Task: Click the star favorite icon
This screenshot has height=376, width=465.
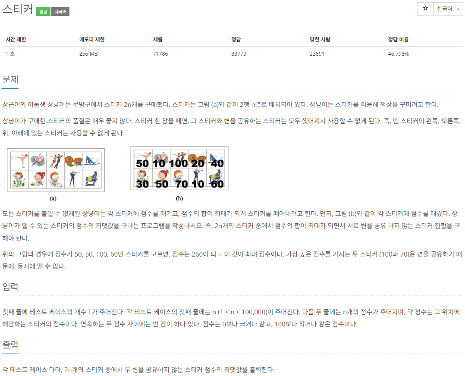Action: point(425,9)
